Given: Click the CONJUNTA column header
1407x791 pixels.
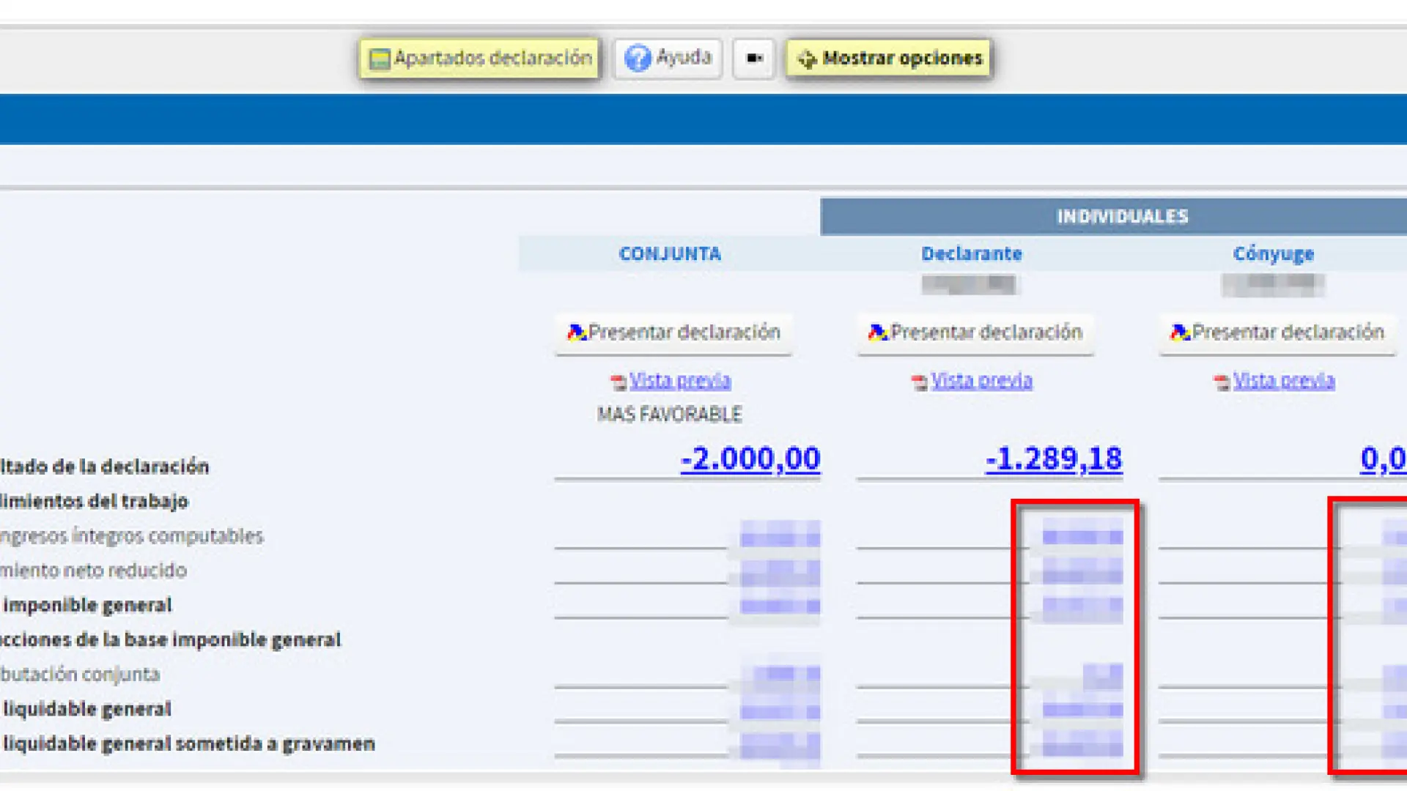Looking at the screenshot, I should [670, 253].
